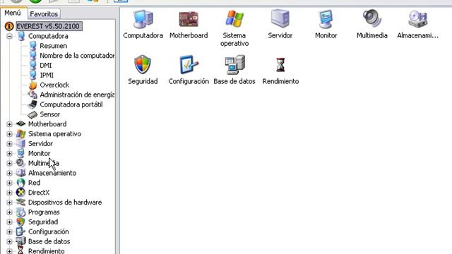Select Nombre de la computadora in the tree
The image size is (452, 254).
point(77,56)
